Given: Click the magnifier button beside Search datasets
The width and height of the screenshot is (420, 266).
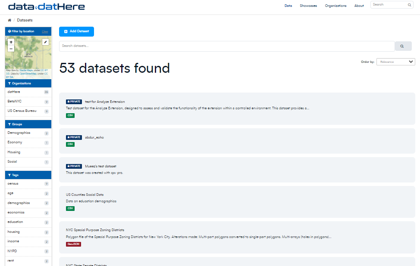Looking at the screenshot, I should [402, 46].
